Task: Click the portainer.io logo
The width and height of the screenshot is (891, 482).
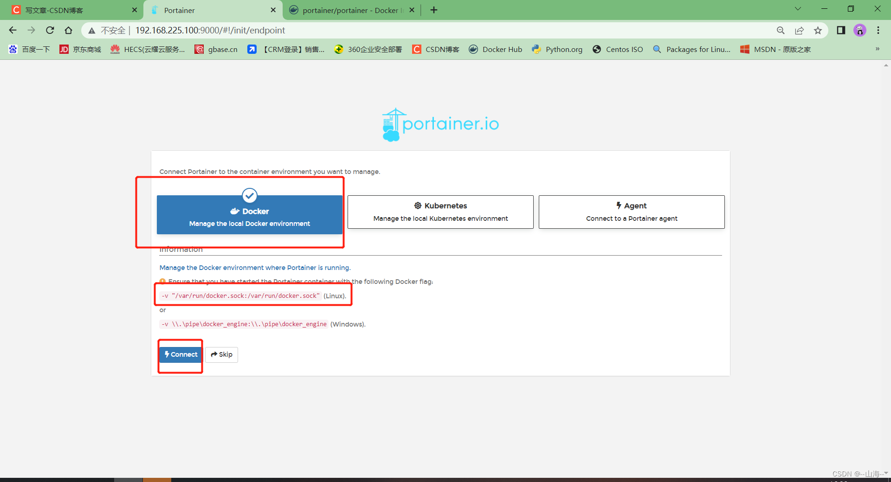Action: pos(440,124)
